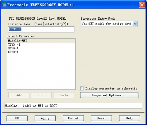The image size is (147, 125).
Task: Click the disabled Add button
Action: [19, 95]
